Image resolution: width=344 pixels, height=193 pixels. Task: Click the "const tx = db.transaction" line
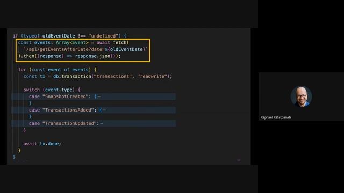98,76
